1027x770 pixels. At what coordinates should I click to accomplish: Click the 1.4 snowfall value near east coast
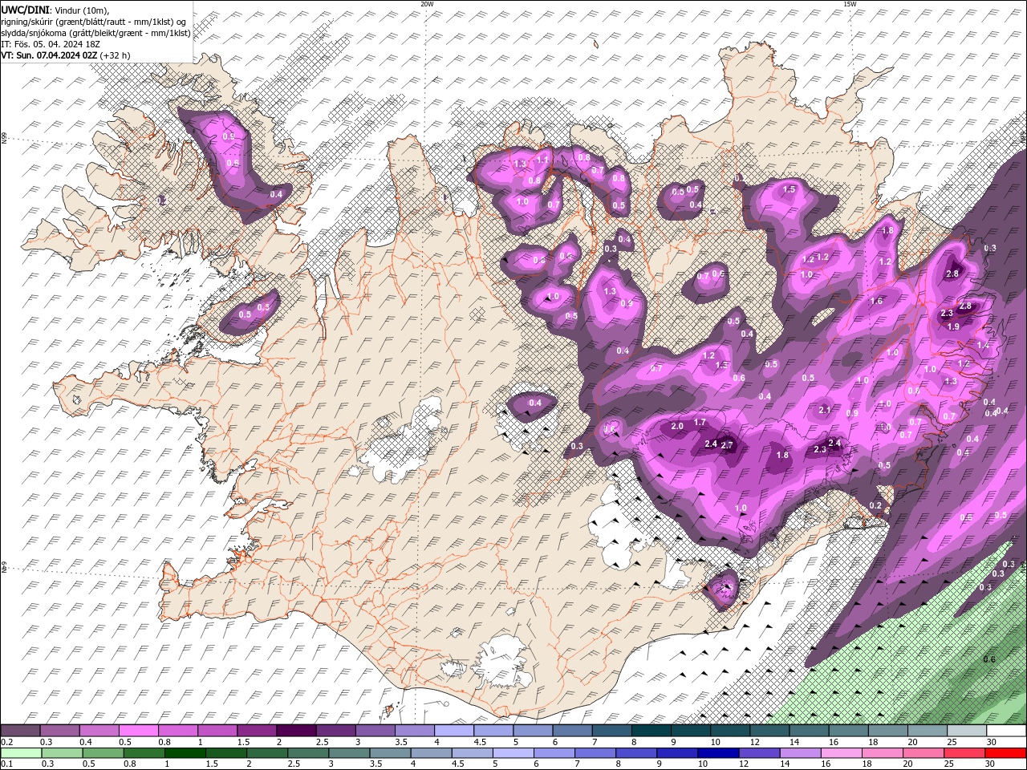tap(983, 345)
